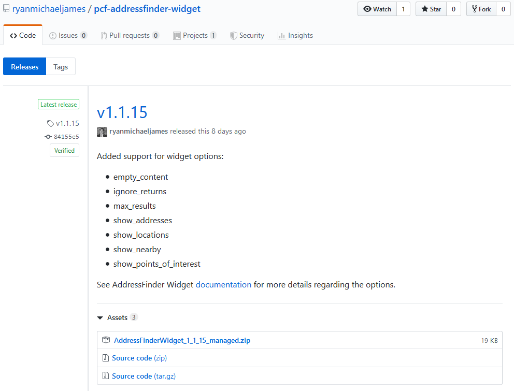
Task: Click the commit icon beside 84155e5
Action: coord(48,137)
